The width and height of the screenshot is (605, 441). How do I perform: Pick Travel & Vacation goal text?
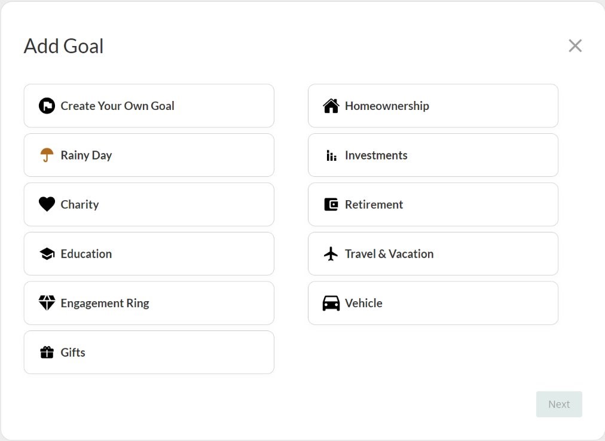pos(389,254)
